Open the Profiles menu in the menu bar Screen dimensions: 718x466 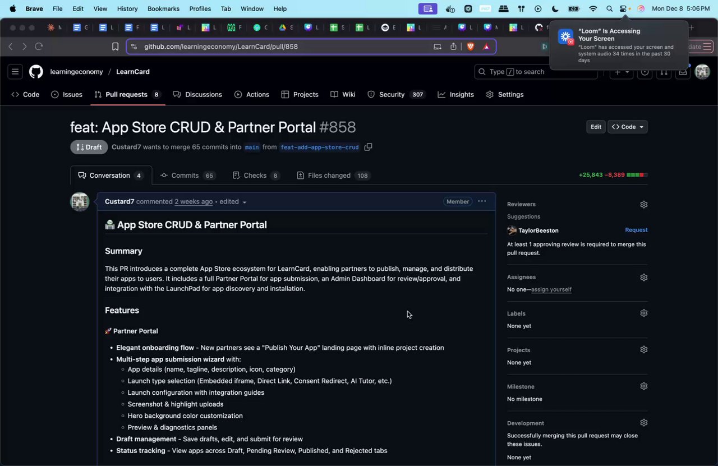coord(200,8)
